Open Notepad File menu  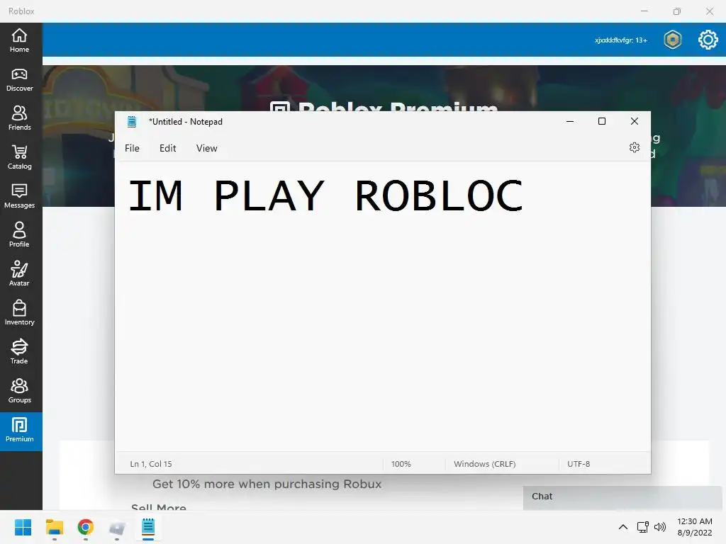(132, 148)
